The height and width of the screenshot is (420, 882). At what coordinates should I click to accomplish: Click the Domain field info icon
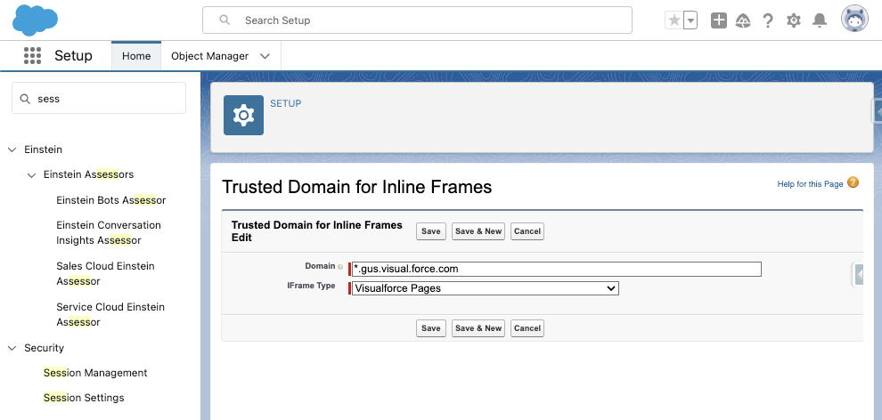click(340, 266)
